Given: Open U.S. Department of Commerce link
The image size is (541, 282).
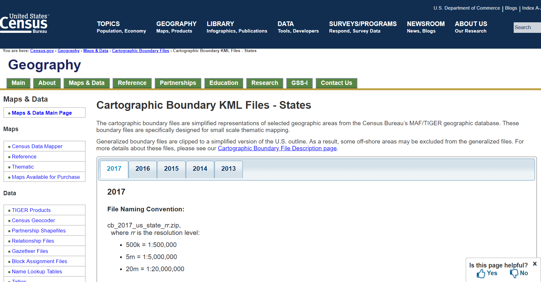Looking at the screenshot, I should [467, 8].
